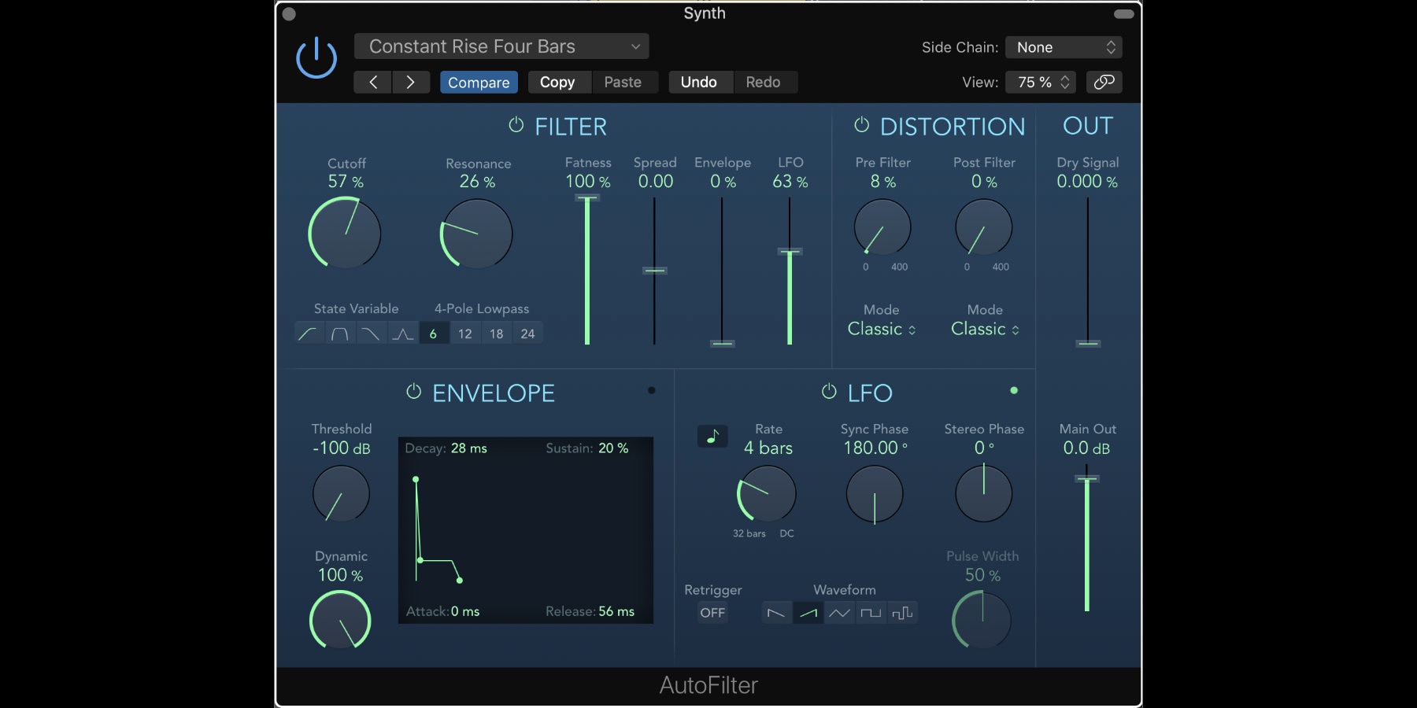Open the Constant Rise Four Bars preset menu
Image resolution: width=1417 pixels, height=708 pixels.
click(501, 46)
